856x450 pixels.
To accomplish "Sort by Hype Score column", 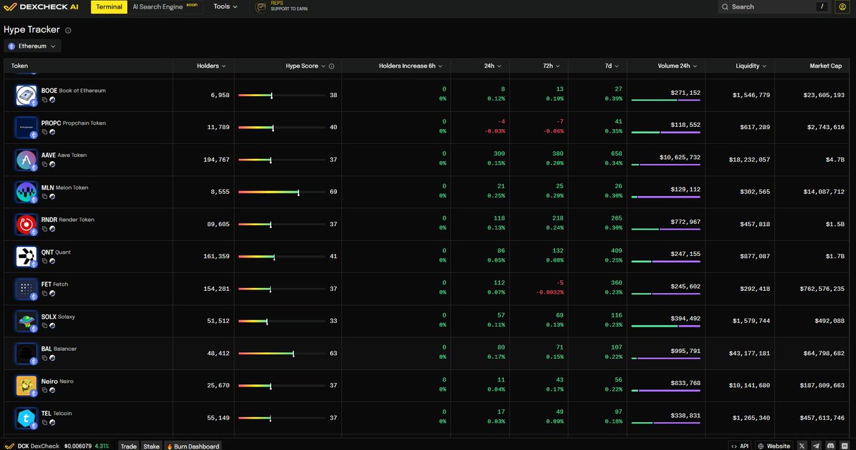I will coord(306,66).
